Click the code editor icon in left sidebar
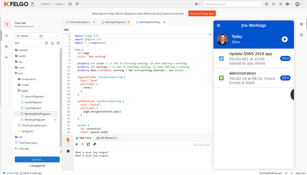 click(6, 36)
